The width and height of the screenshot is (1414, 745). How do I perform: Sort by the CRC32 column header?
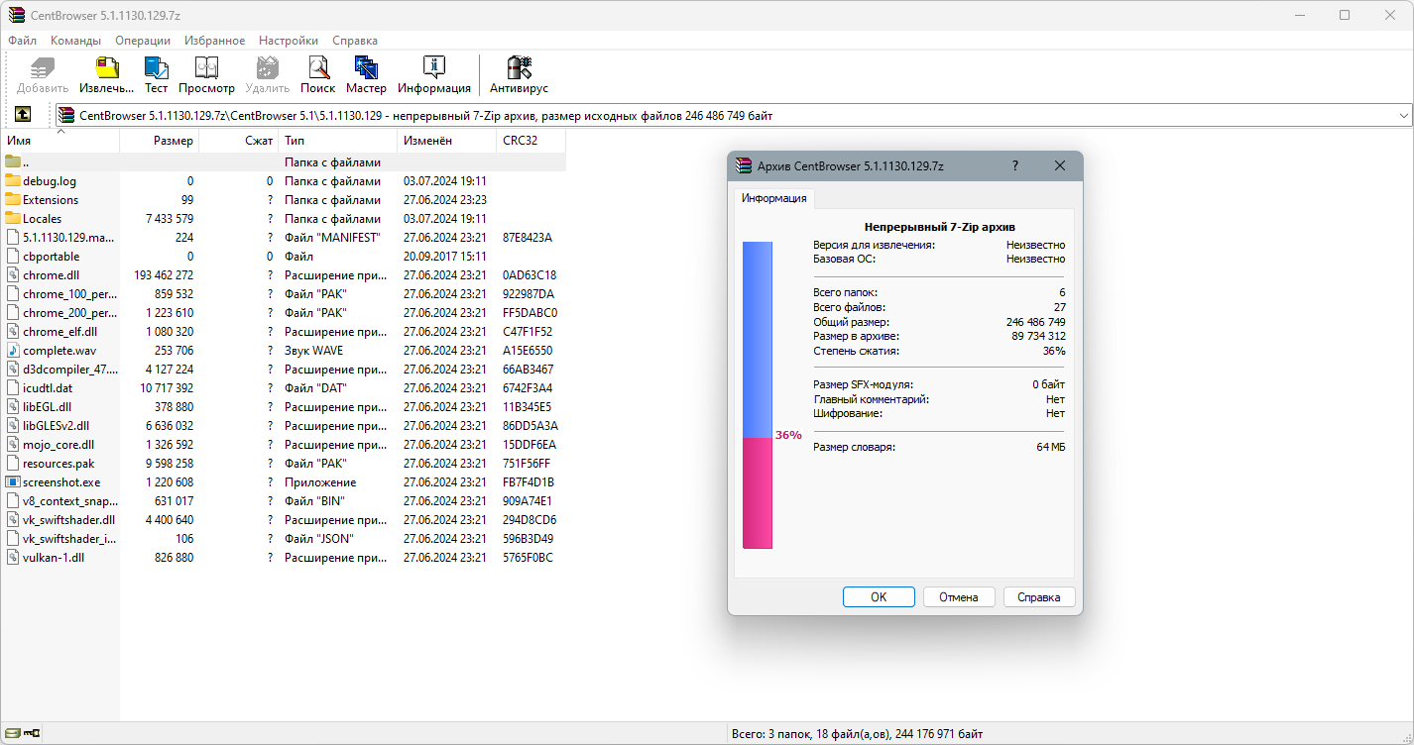(x=530, y=141)
